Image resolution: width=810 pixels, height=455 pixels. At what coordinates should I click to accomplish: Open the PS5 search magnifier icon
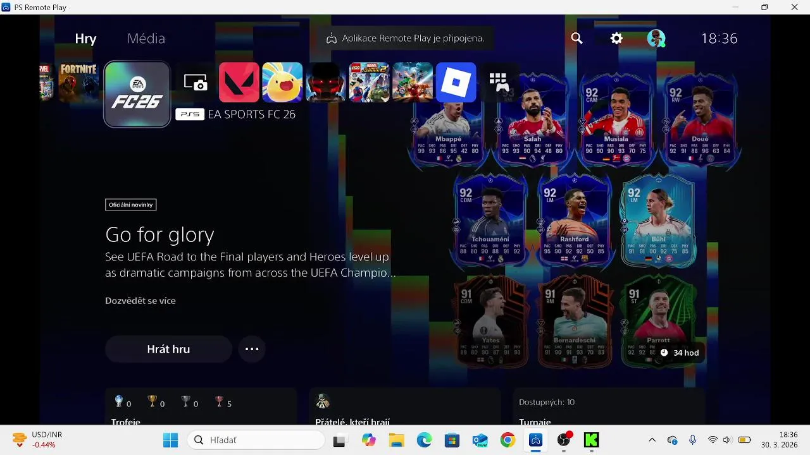click(x=576, y=39)
